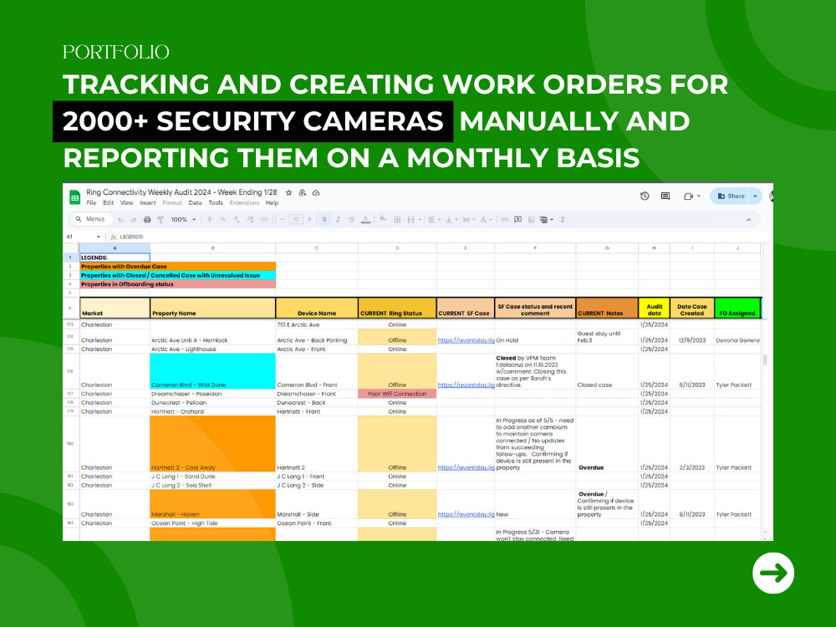Select column header C
The image size is (836, 627).
pyautogui.click(x=317, y=248)
